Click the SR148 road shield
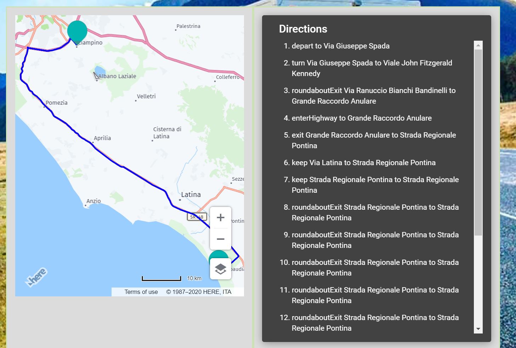 point(197,217)
